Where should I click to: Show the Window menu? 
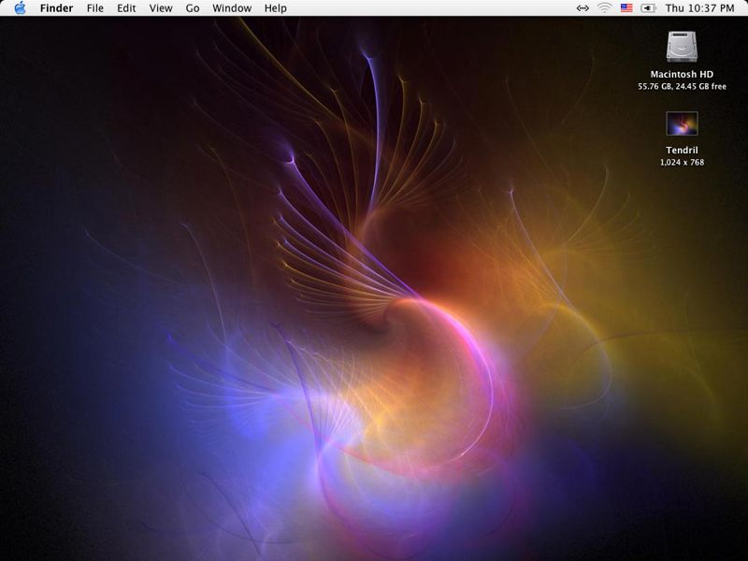231,8
